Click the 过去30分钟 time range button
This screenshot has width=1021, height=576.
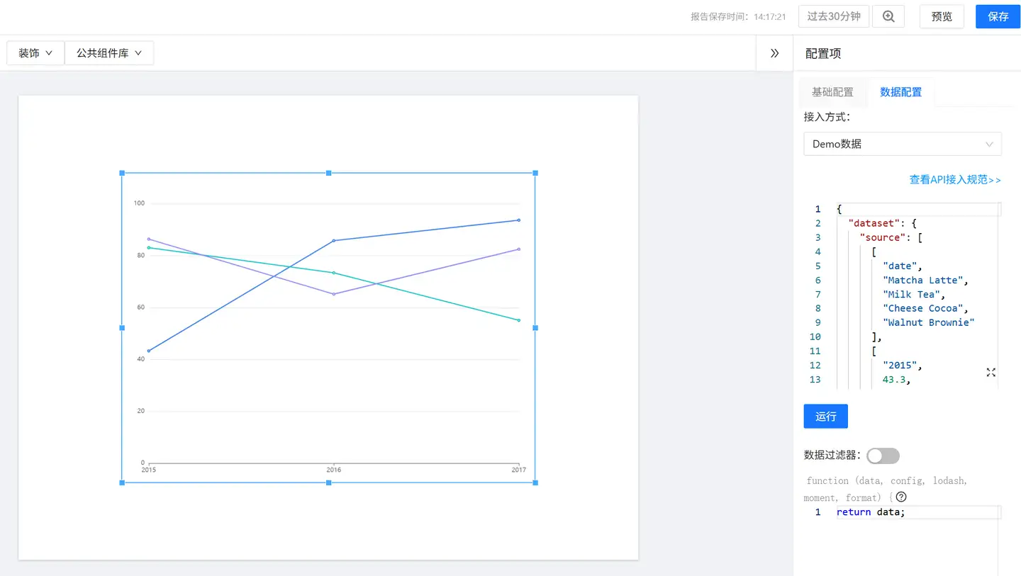click(834, 16)
